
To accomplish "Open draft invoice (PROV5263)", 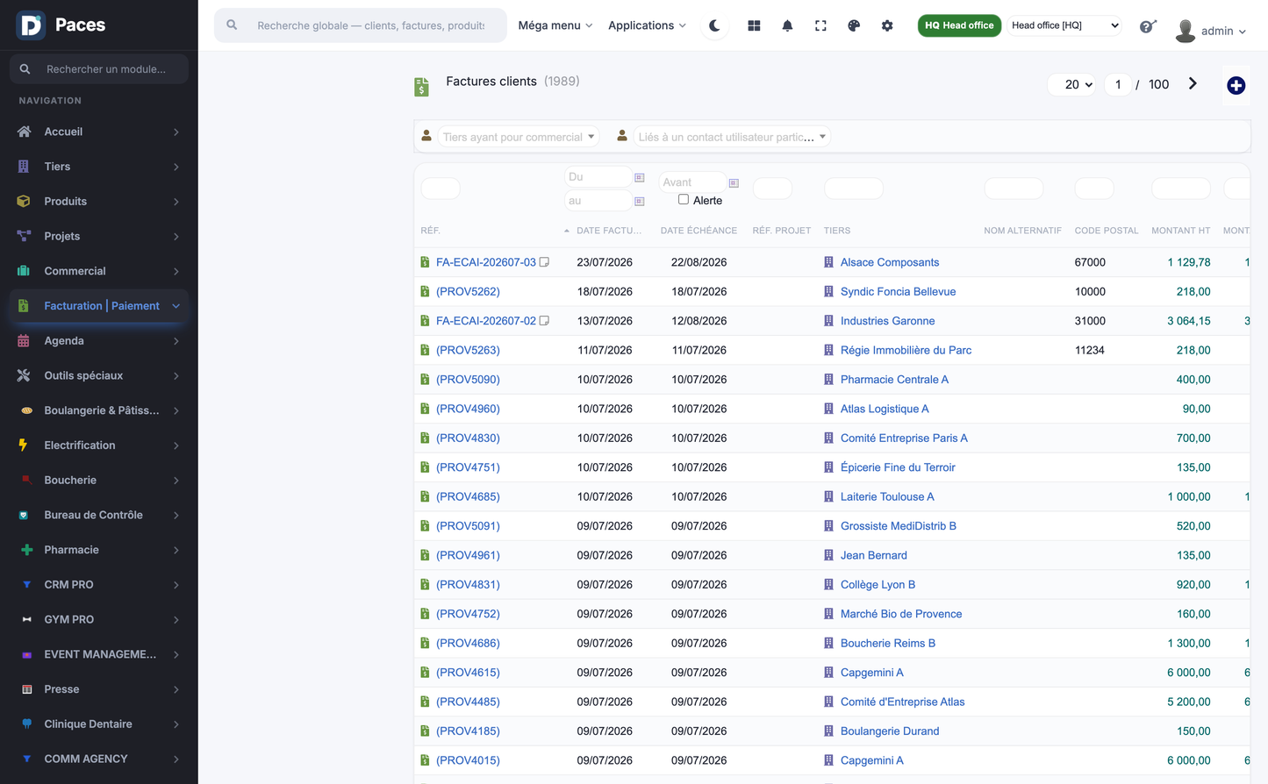I will (468, 350).
